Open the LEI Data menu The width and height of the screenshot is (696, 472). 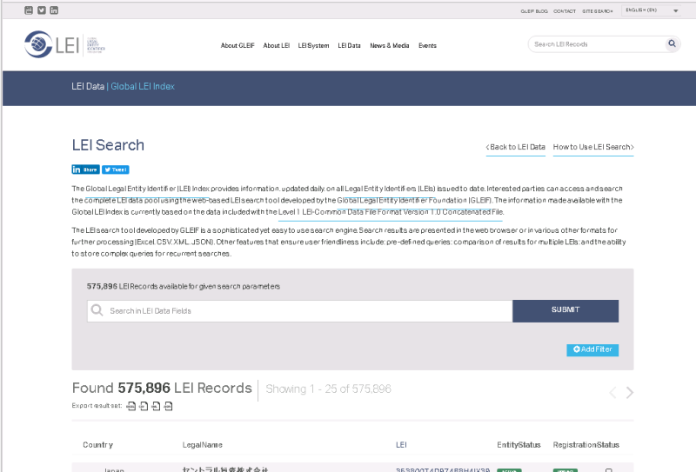tap(350, 45)
